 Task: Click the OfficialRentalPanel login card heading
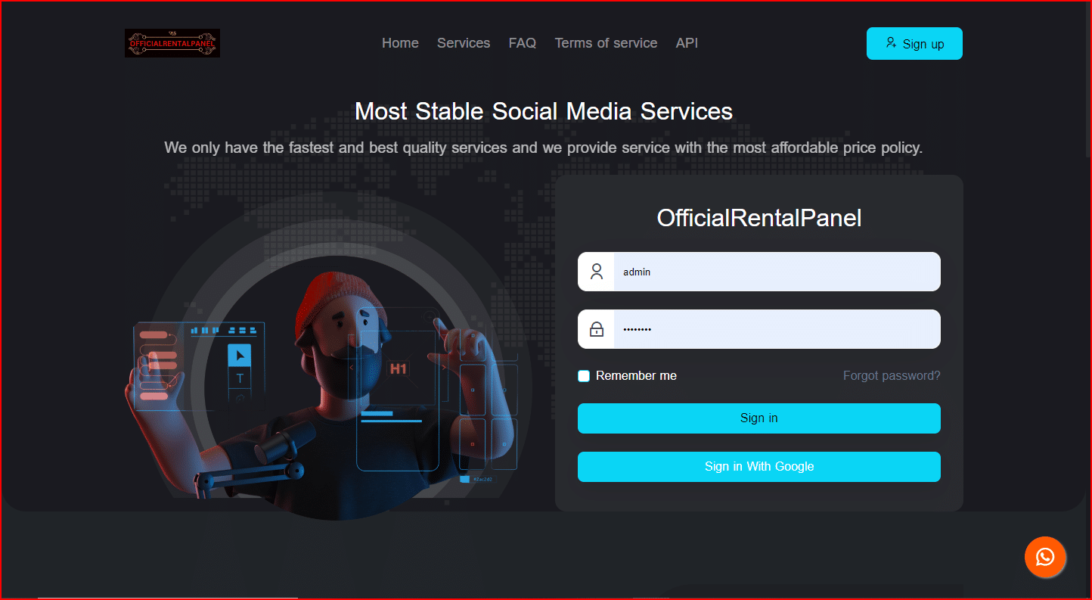pyautogui.click(x=759, y=218)
